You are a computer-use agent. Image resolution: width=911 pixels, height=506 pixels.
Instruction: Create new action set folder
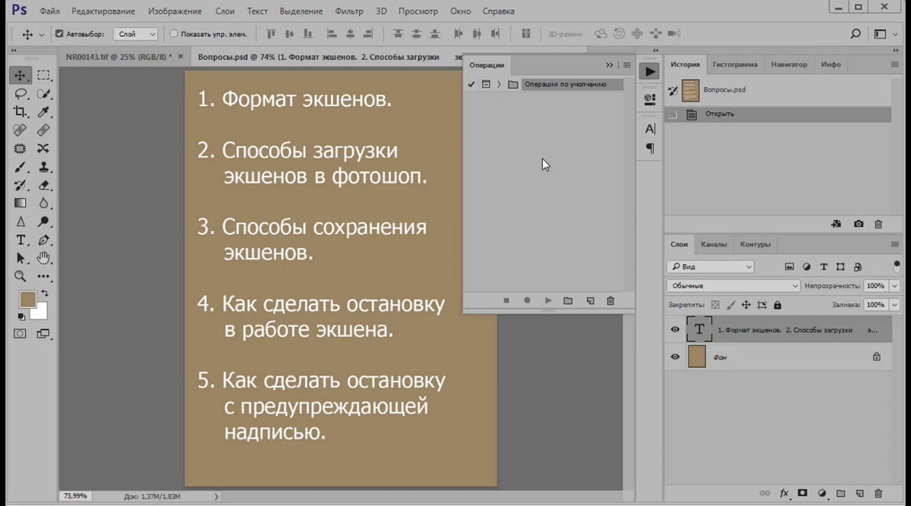point(568,301)
